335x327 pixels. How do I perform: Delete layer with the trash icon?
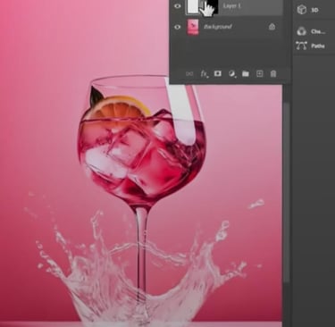coord(273,73)
